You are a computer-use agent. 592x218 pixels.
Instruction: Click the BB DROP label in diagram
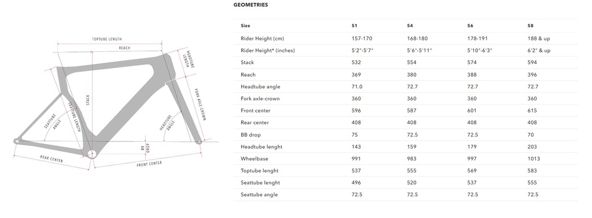click(x=145, y=147)
